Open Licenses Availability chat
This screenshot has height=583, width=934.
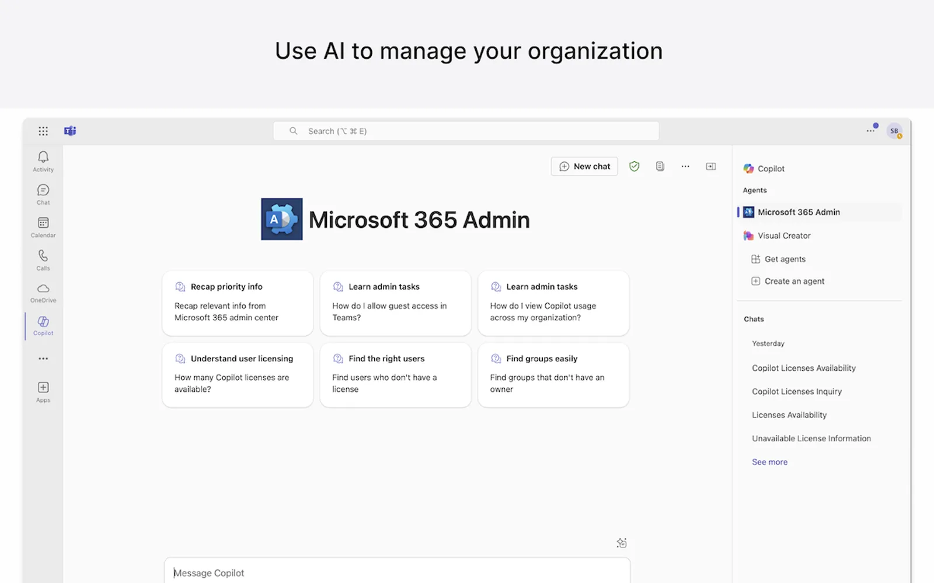(x=789, y=415)
